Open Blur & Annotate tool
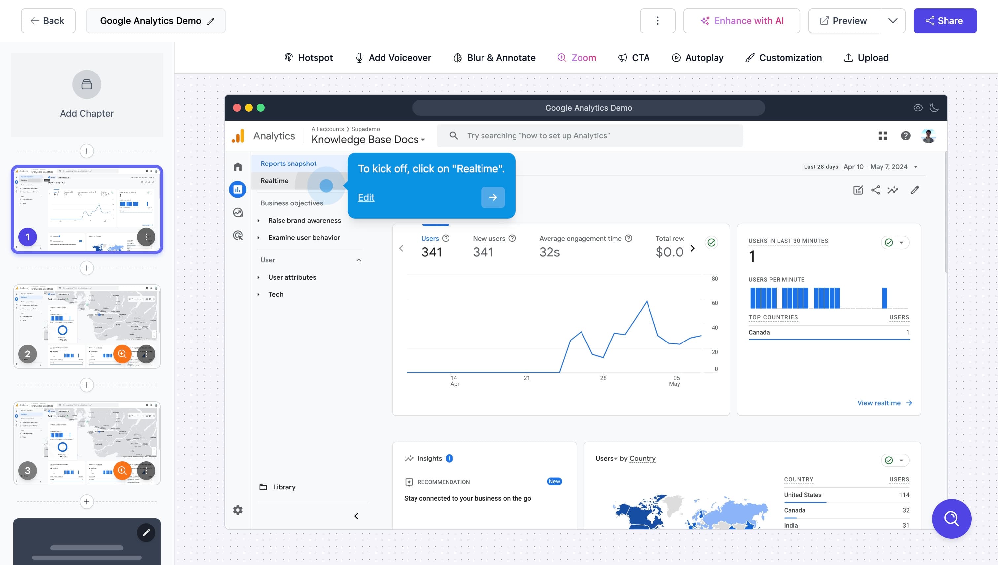Screen dimensions: 998x565 tap(494, 58)
